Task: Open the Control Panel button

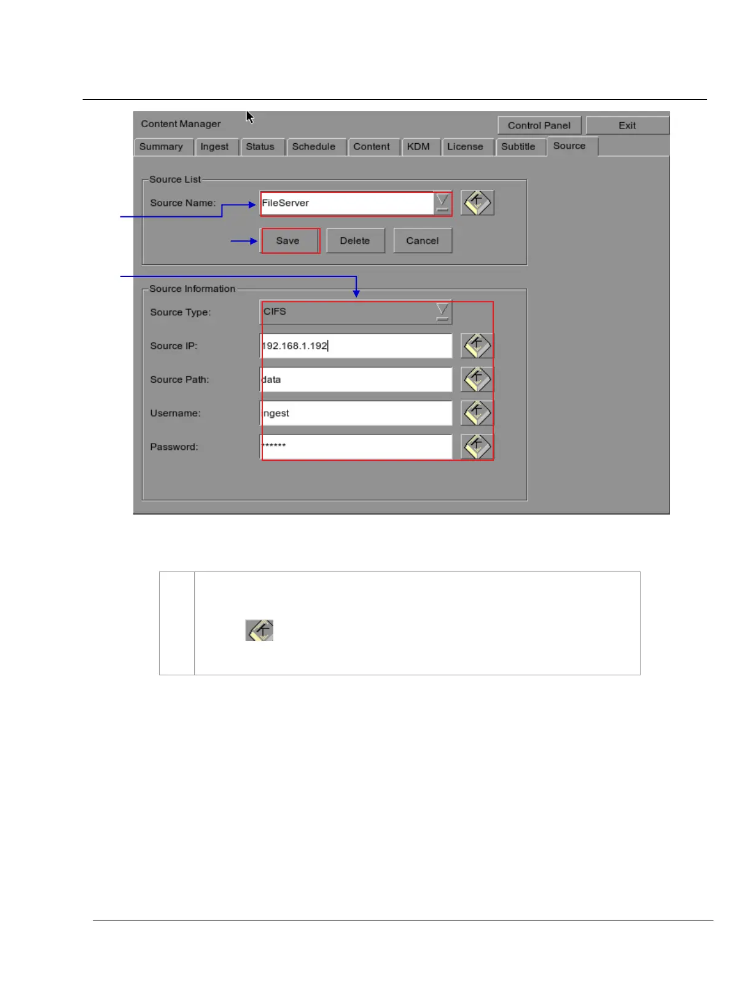Action: click(539, 125)
